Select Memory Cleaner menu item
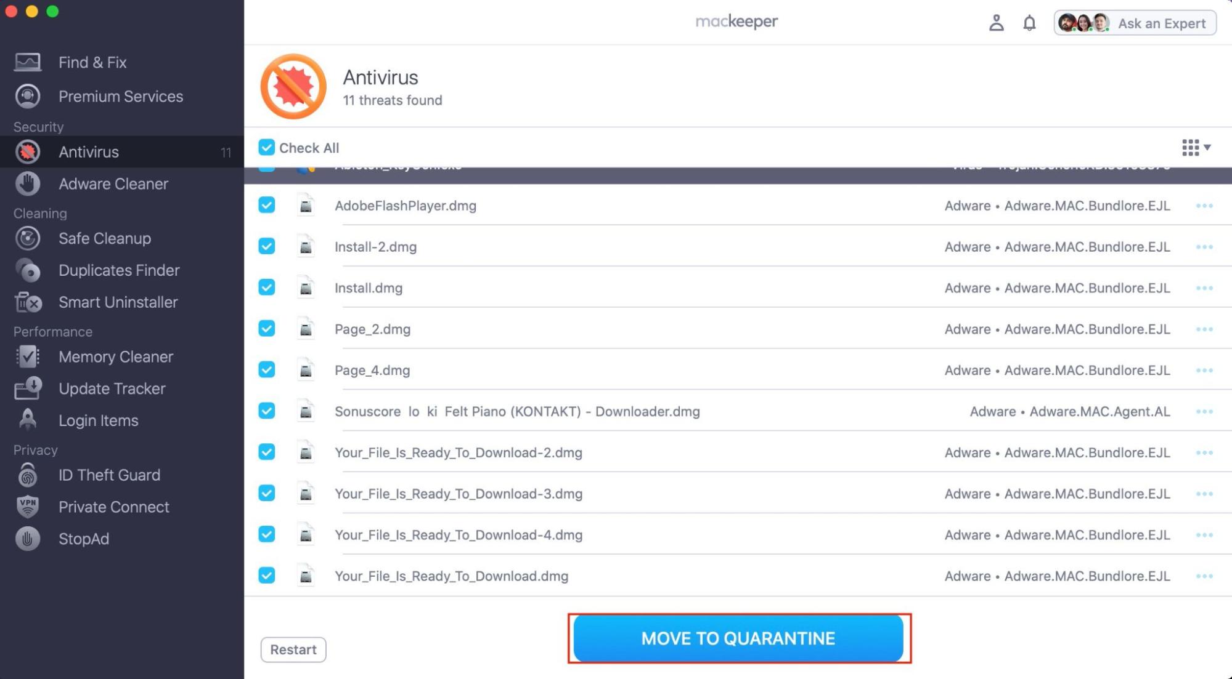 pyautogui.click(x=122, y=356)
